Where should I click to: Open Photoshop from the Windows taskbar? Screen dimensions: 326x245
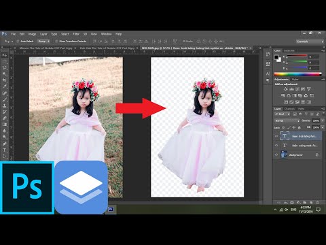(x=111, y=209)
